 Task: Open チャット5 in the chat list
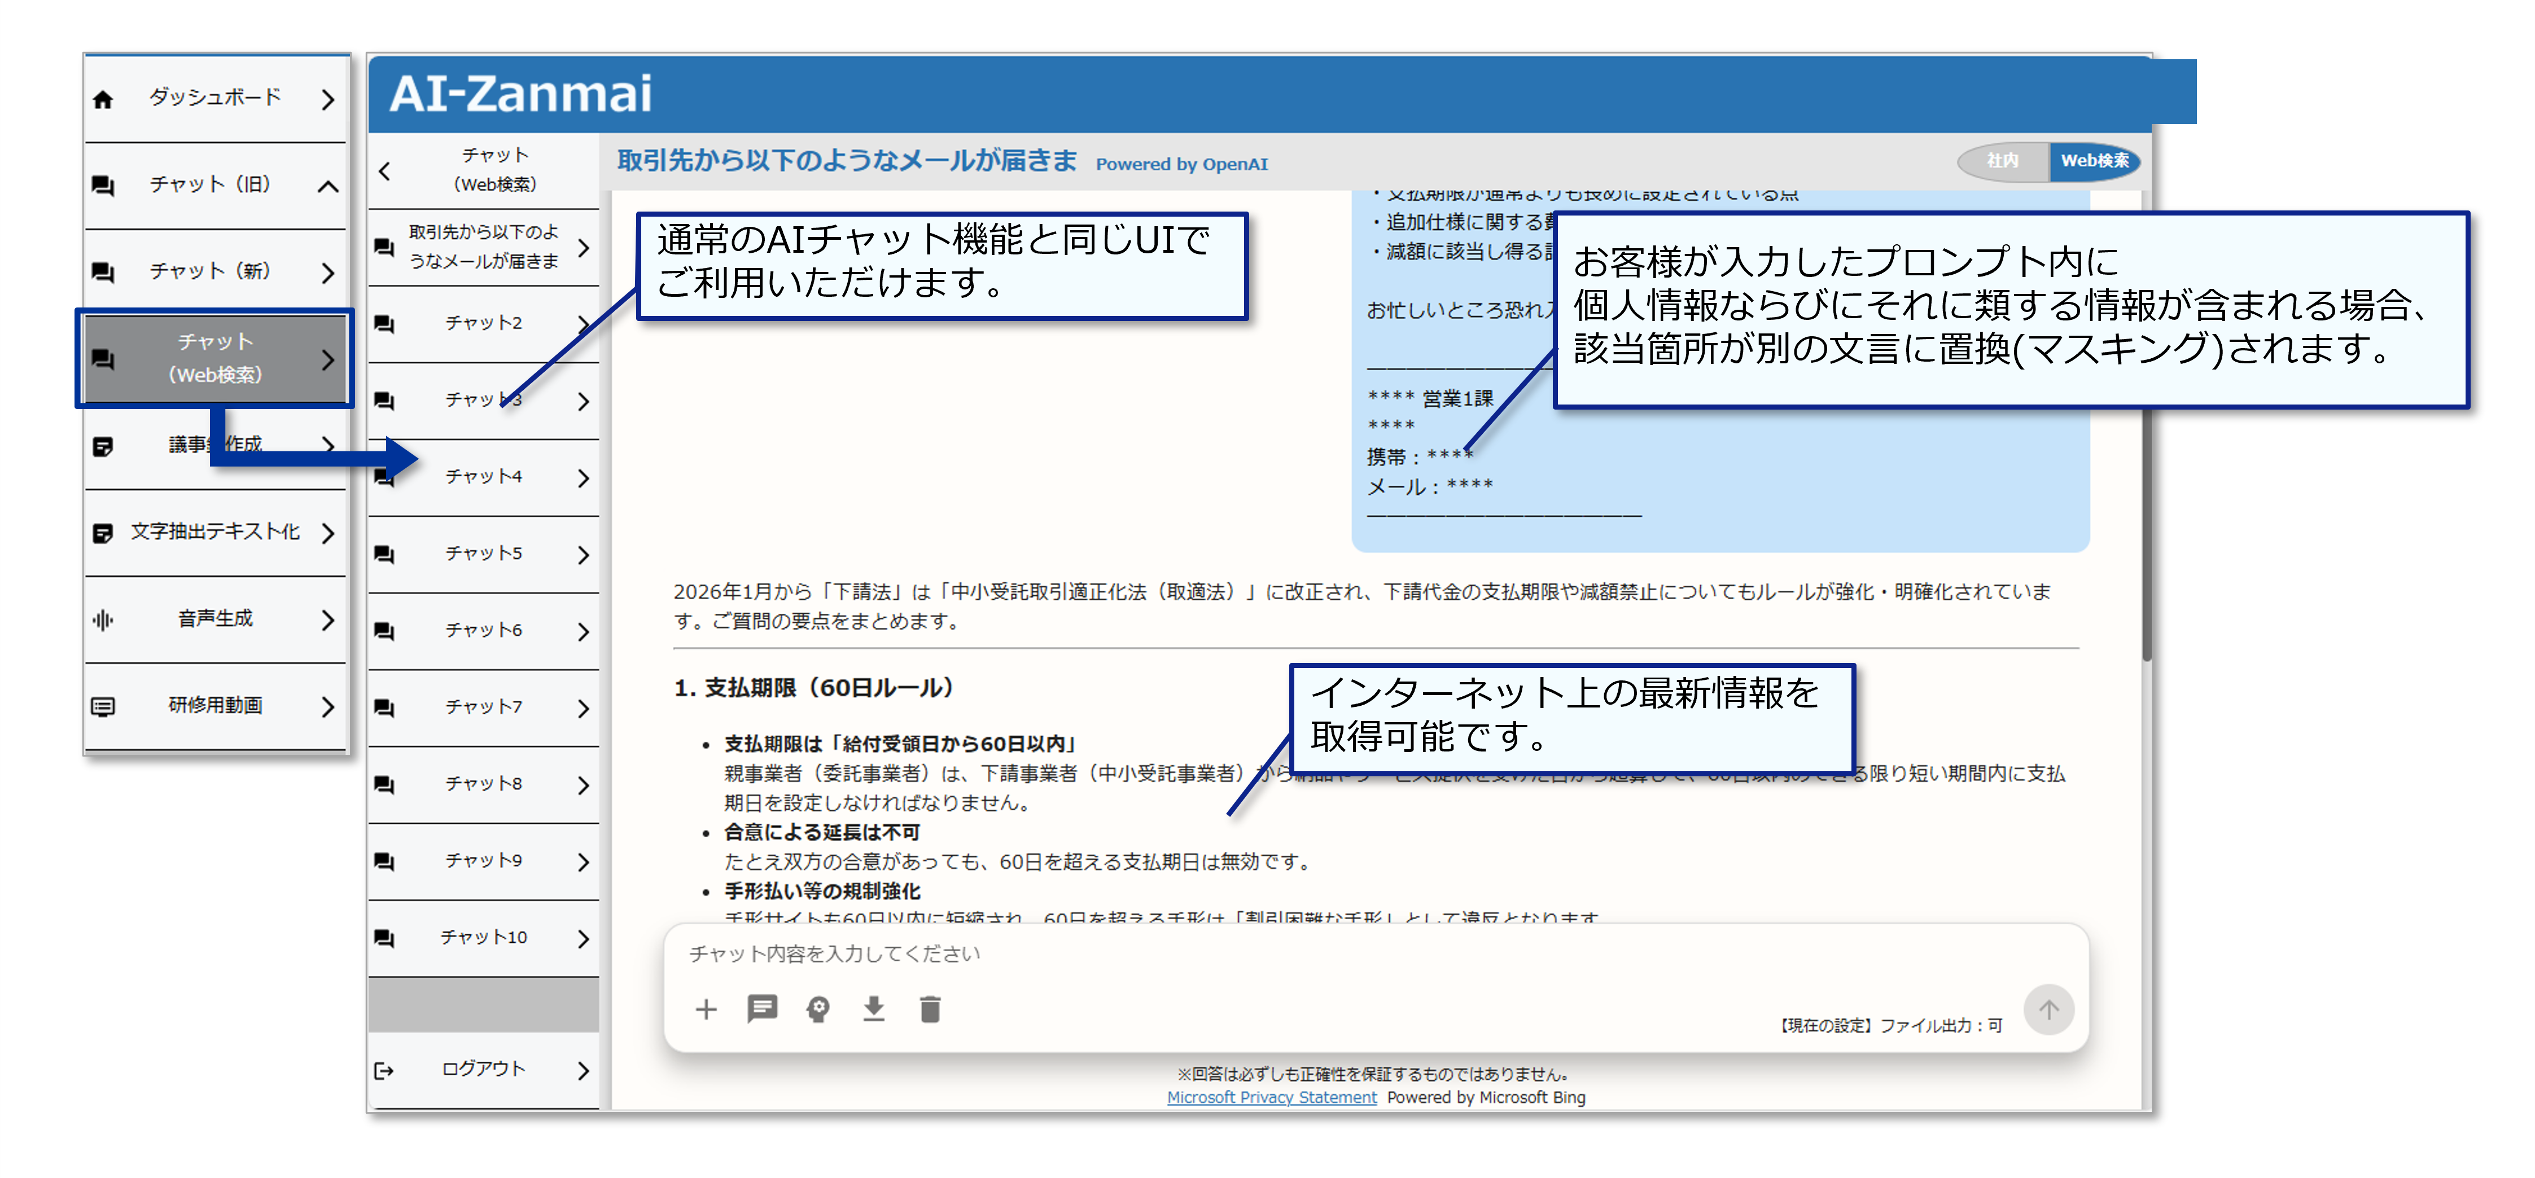(483, 553)
